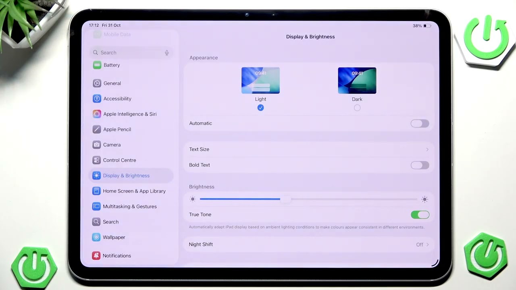Open General settings
516x290 pixels.
131,83
